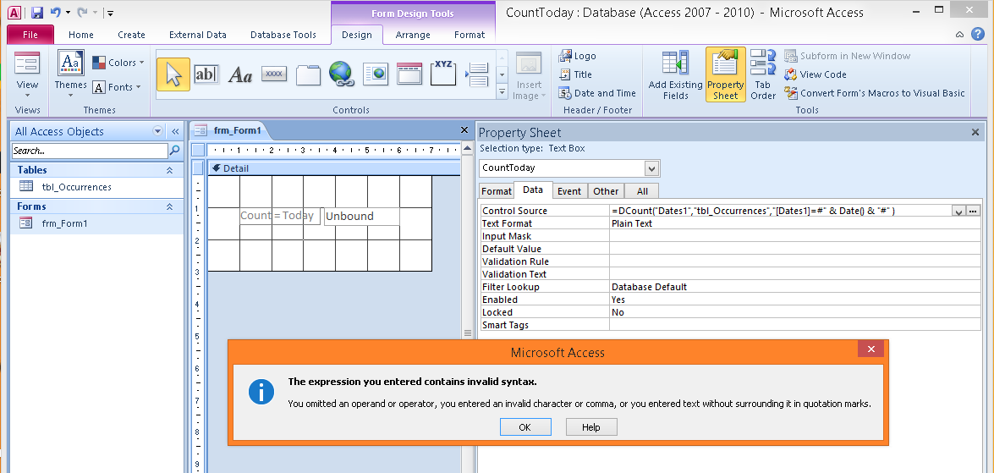Open Expression Builder with ellipsis button

click(973, 212)
